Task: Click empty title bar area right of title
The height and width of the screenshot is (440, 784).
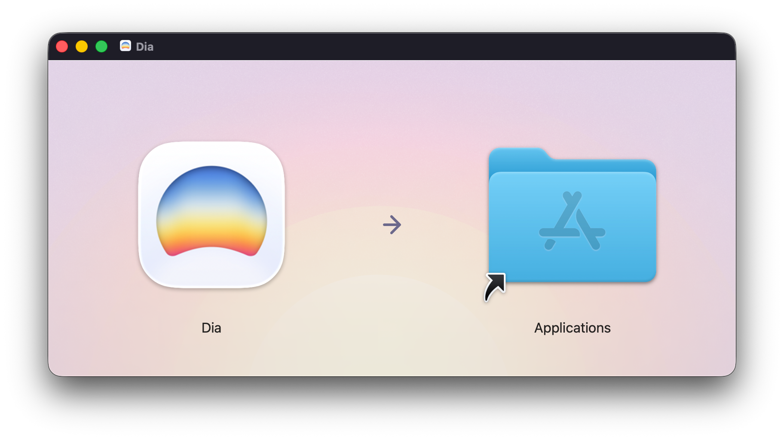Action: pos(430,46)
